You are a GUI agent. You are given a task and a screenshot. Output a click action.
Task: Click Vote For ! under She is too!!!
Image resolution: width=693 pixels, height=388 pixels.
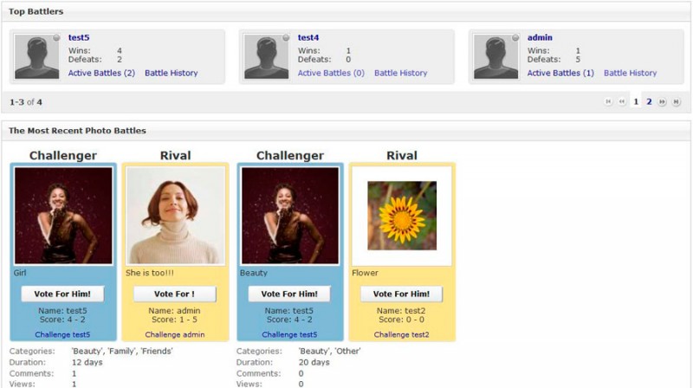(x=175, y=294)
